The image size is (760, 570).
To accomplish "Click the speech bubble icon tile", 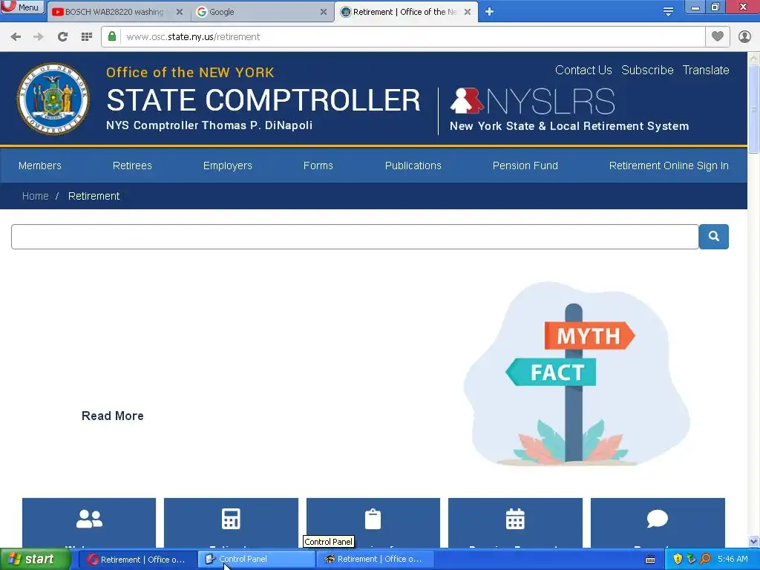I will coord(658,522).
